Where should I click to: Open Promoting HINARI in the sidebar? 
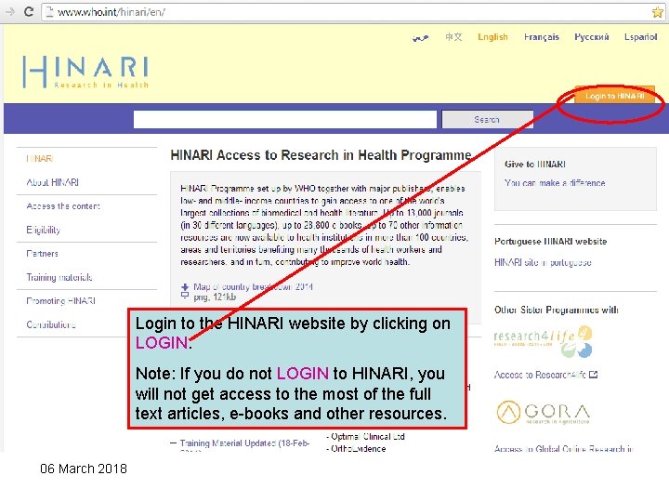coord(60,301)
